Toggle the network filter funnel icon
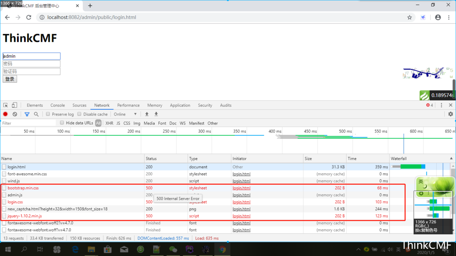This screenshot has width=456, height=256. coord(27,114)
